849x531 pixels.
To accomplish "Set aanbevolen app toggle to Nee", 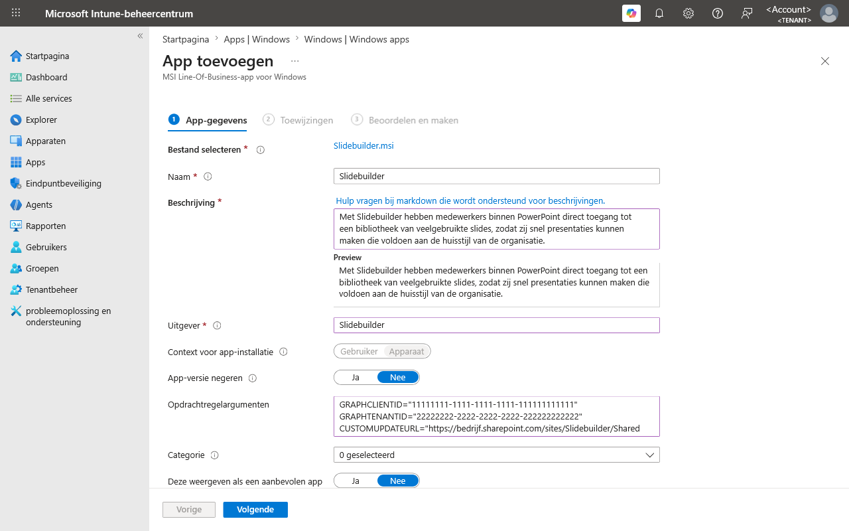I will [398, 481].
